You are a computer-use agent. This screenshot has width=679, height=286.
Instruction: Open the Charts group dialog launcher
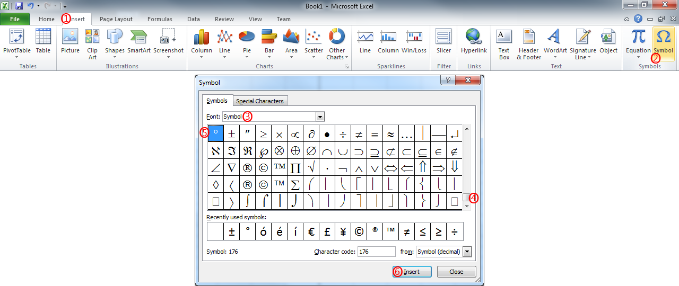(347, 67)
